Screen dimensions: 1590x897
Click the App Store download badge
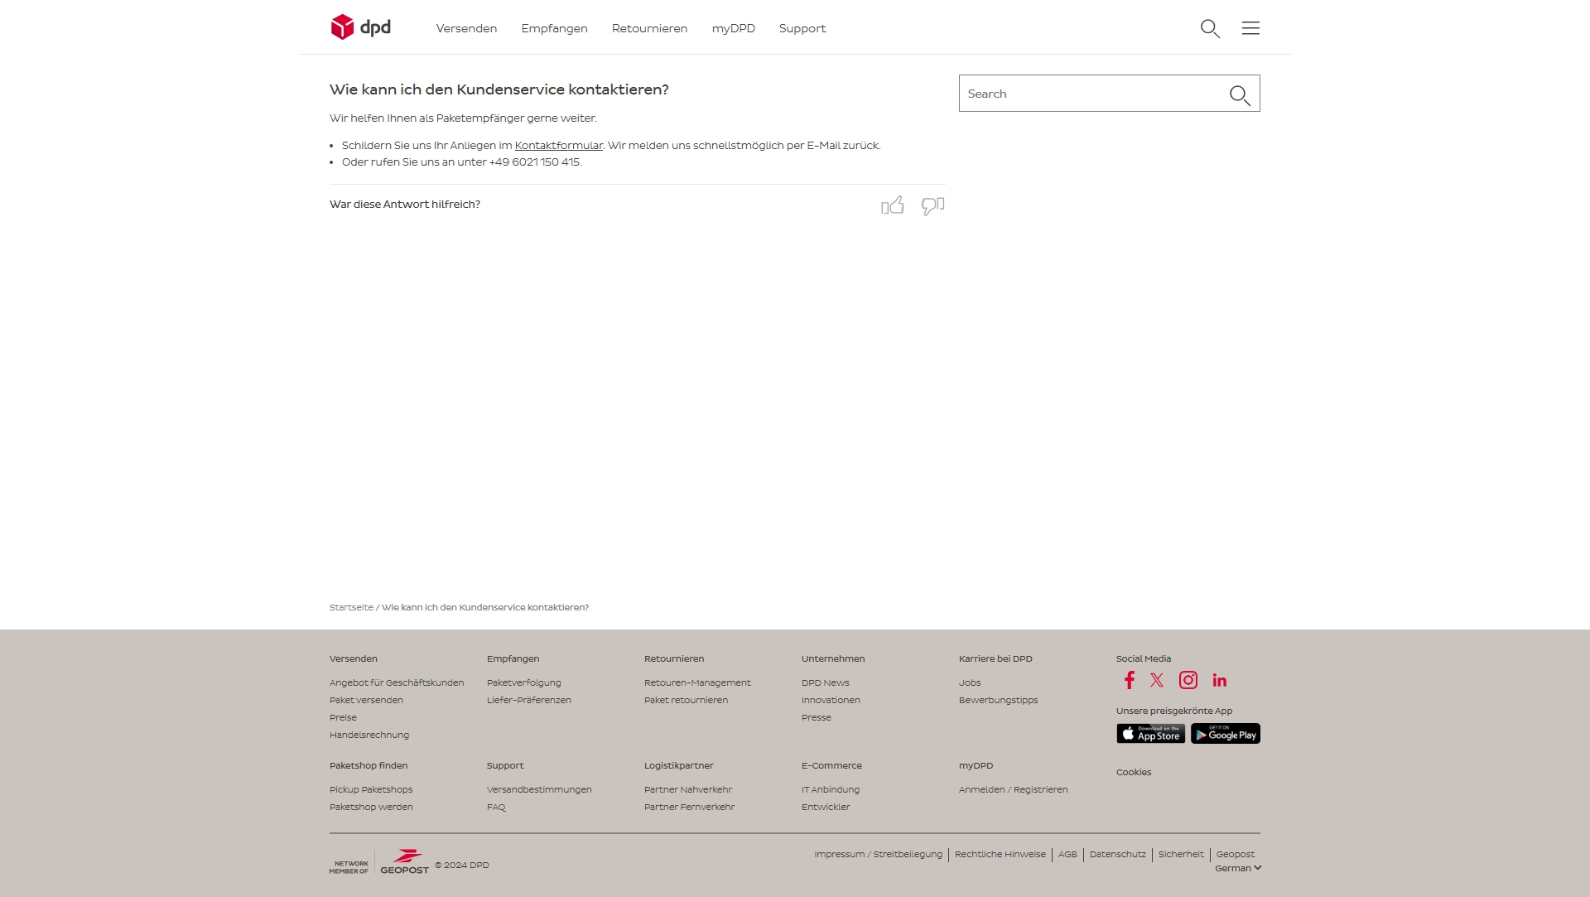pyautogui.click(x=1150, y=734)
